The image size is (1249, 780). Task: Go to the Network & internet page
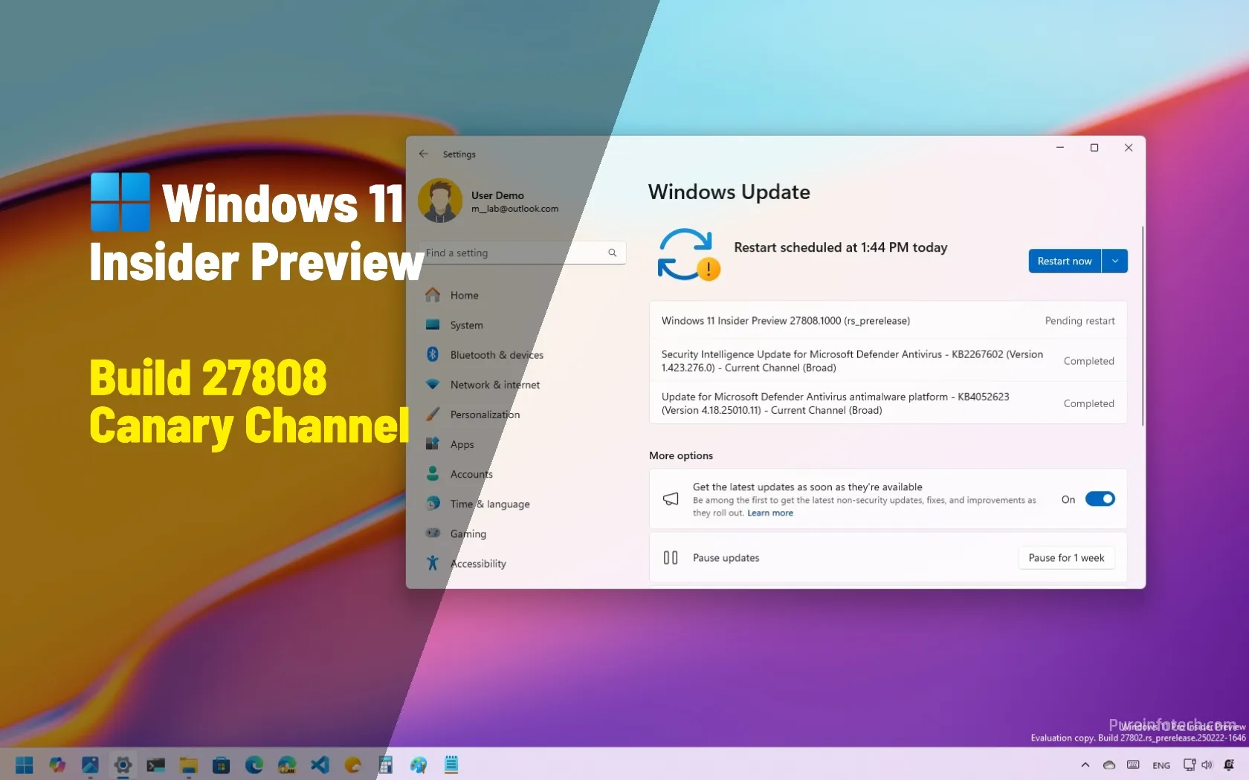click(x=494, y=385)
